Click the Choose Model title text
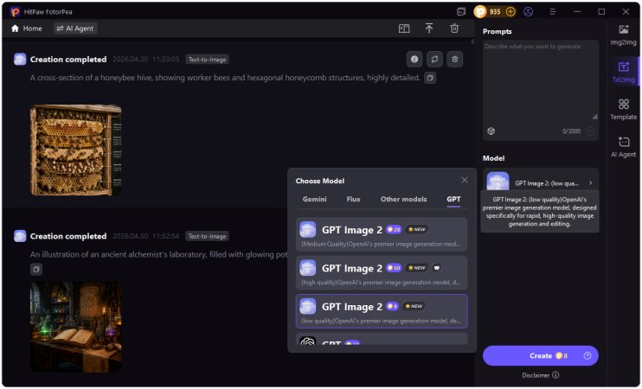This screenshot has width=642, height=389. pos(320,181)
